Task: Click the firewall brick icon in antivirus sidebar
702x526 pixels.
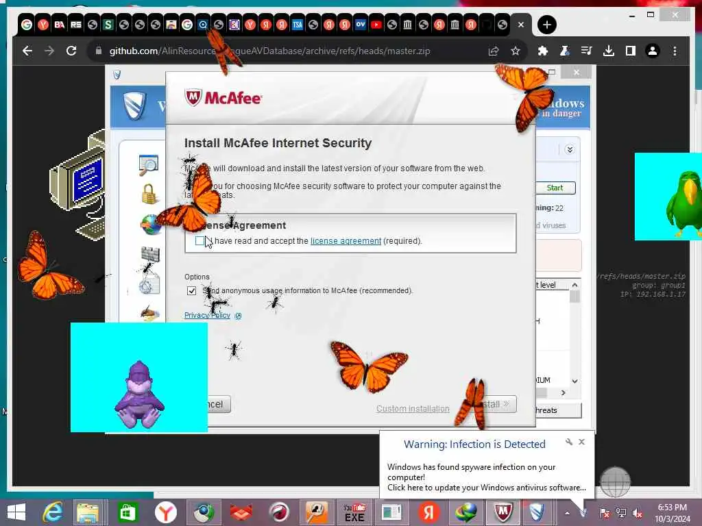Action: 150,253
